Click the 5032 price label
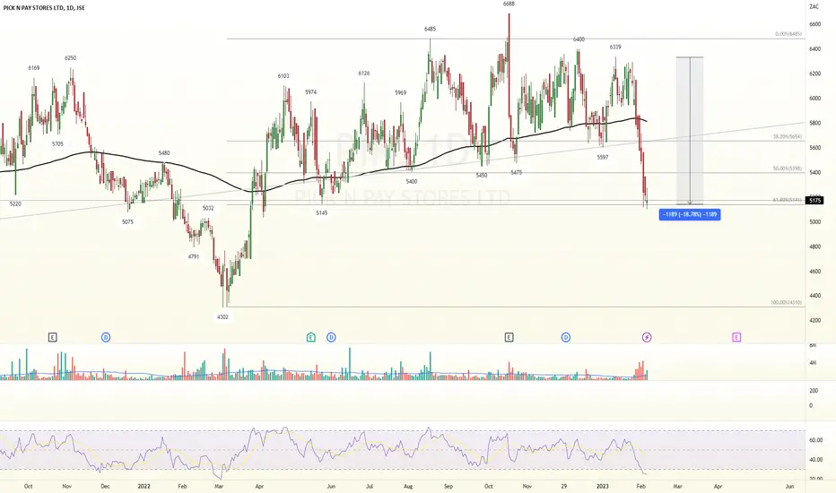The height and width of the screenshot is (493, 836). coord(208,208)
